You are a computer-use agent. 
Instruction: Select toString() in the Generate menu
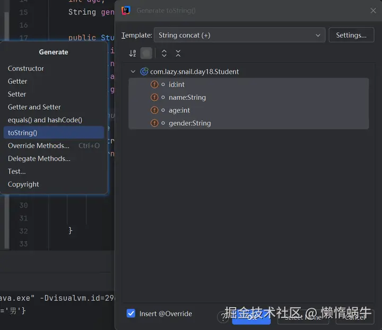[54, 133]
